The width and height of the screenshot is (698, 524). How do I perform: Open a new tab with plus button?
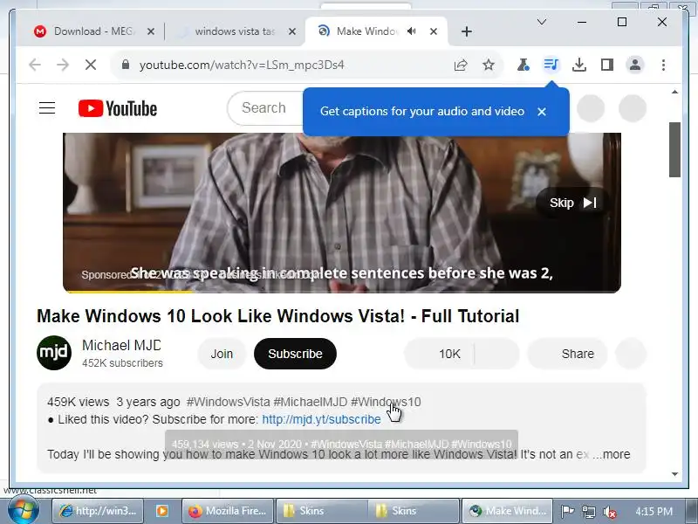[467, 31]
